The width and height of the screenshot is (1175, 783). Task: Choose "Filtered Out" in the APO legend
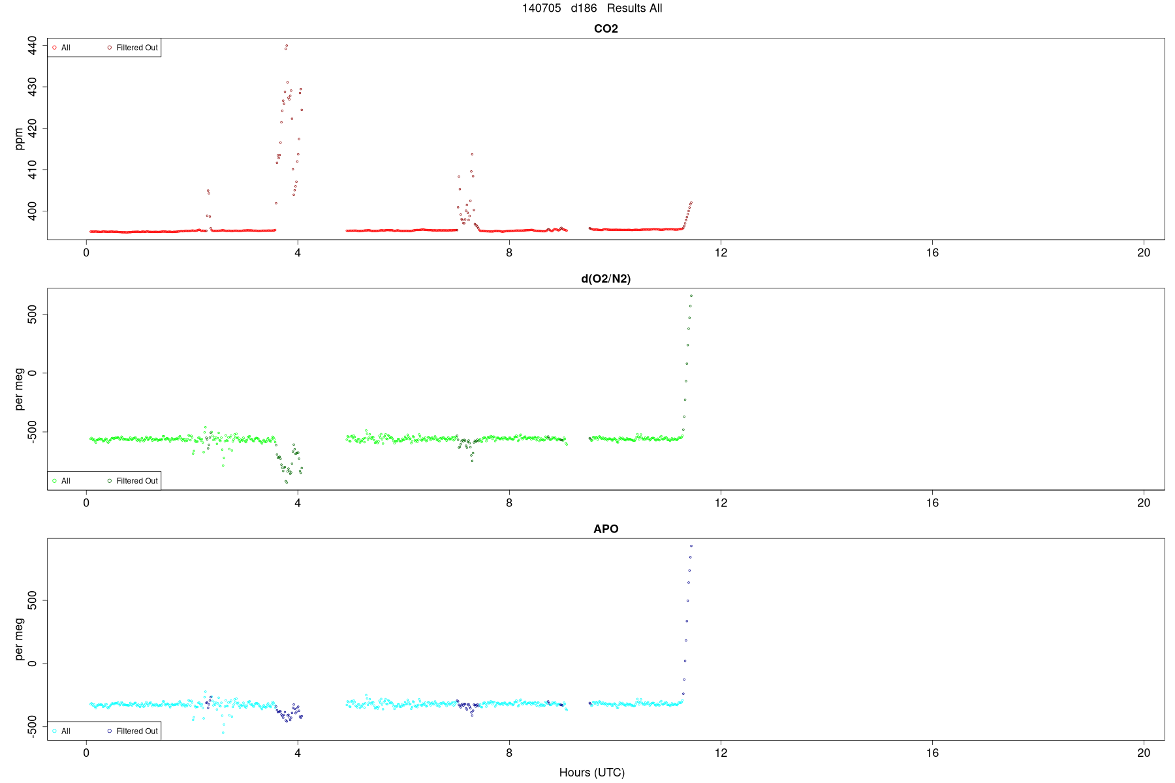[x=137, y=731]
